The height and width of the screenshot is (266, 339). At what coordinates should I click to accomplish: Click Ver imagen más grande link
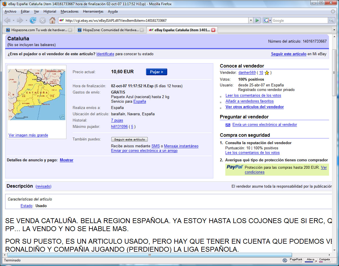(x=28, y=135)
